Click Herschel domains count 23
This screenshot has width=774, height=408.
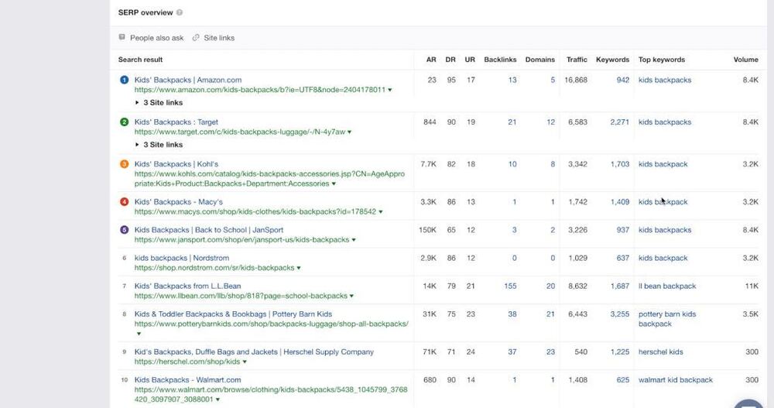550,351
